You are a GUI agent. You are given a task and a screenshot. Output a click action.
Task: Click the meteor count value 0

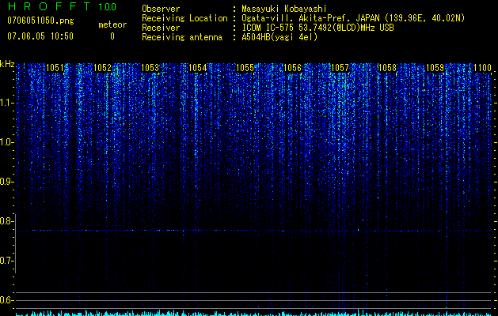112,36
